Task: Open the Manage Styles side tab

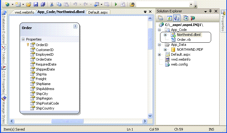Action: click(4, 110)
